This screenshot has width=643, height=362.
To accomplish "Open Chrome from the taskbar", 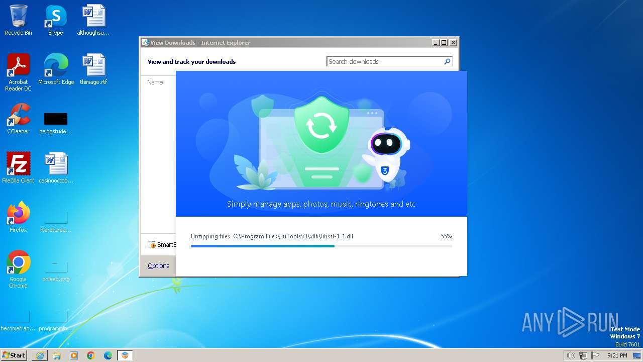I will tap(91, 355).
